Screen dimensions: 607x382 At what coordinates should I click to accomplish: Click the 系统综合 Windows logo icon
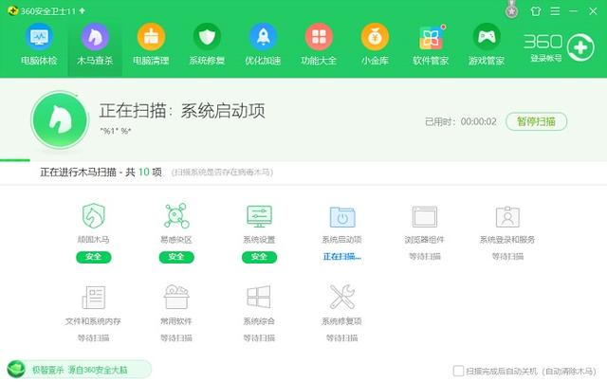tap(259, 298)
